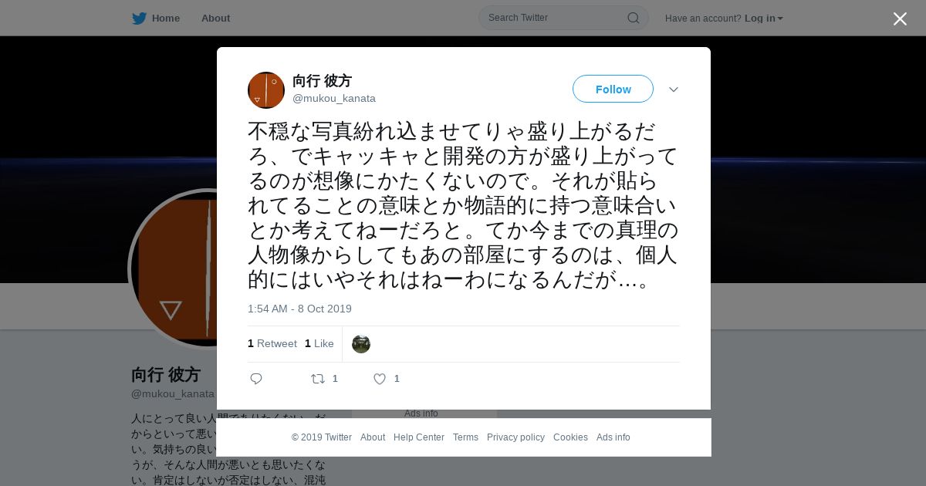
Task: Open Privacy policy footer link
Action: tap(515, 437)
